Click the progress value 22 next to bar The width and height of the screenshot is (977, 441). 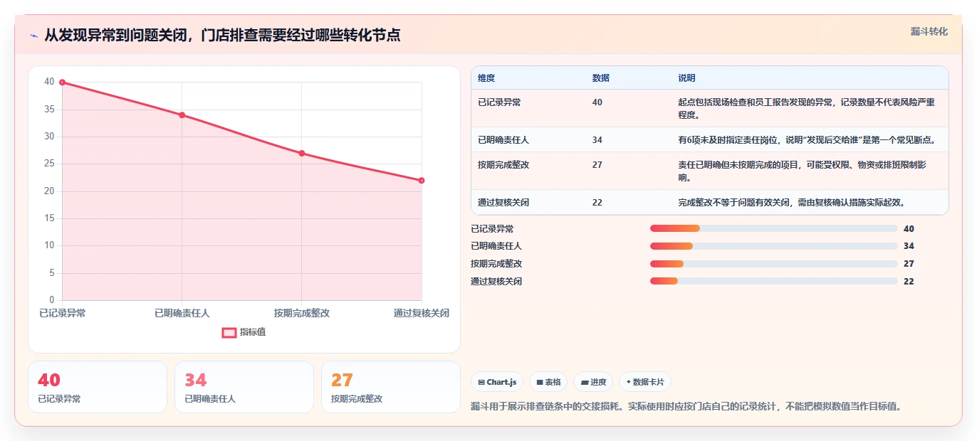(909, 282)
